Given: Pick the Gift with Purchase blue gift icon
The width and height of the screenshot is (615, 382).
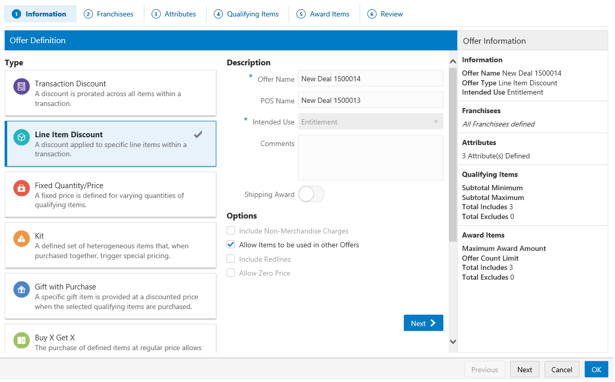Looking at the screenshot, I should [22, 290].
